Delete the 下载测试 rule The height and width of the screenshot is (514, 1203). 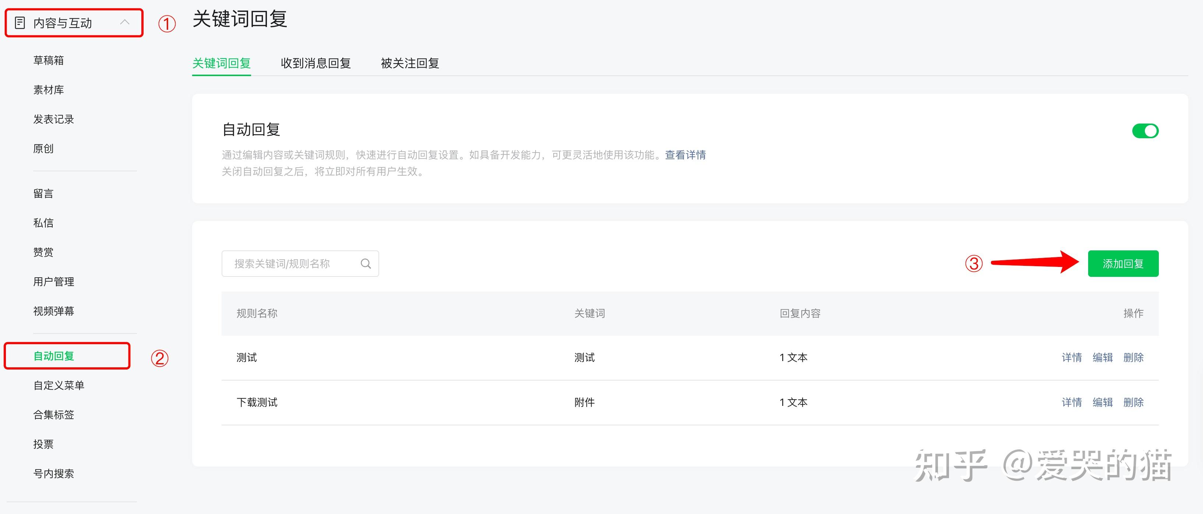pos(1133,403)
